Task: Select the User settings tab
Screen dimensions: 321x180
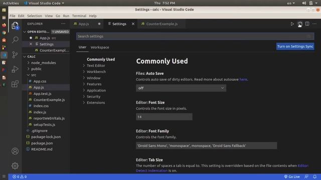Action: [82, 47]
